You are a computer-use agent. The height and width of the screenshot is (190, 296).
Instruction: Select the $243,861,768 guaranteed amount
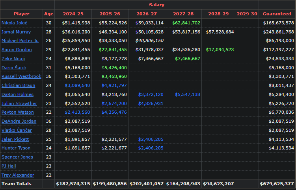click(279, 32)
